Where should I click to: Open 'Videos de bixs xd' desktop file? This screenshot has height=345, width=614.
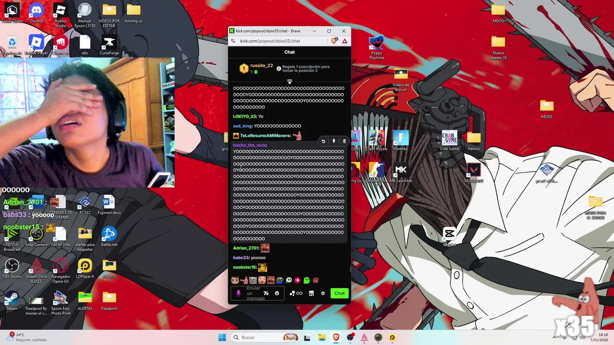coord(401,80)
